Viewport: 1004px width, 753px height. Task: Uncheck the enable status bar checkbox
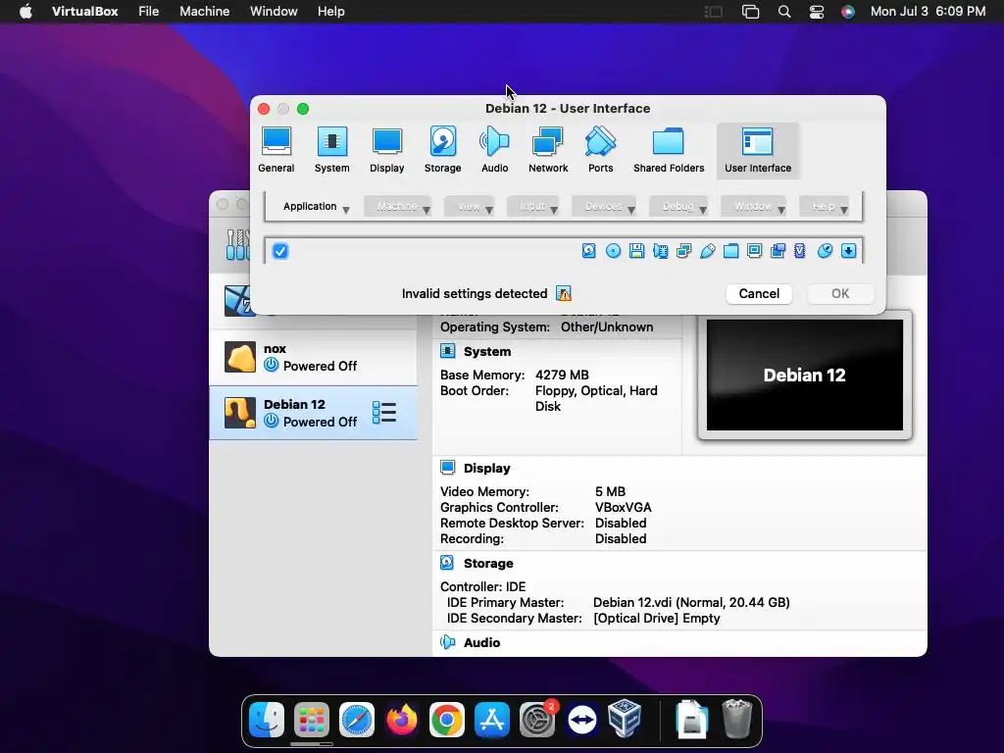coord(280,251)
